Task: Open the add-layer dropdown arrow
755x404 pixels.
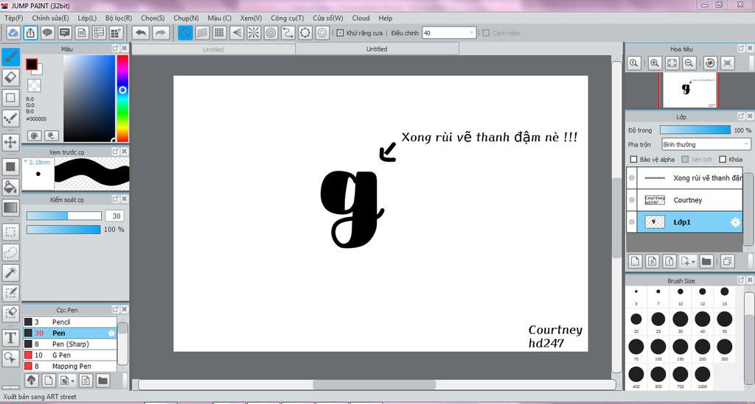Action: (x=693, y=262)
